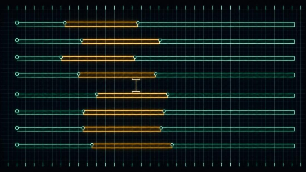Viewport: 306px width, 172px height.
Task: Click the third row's left origin circle
Action: 17,57
